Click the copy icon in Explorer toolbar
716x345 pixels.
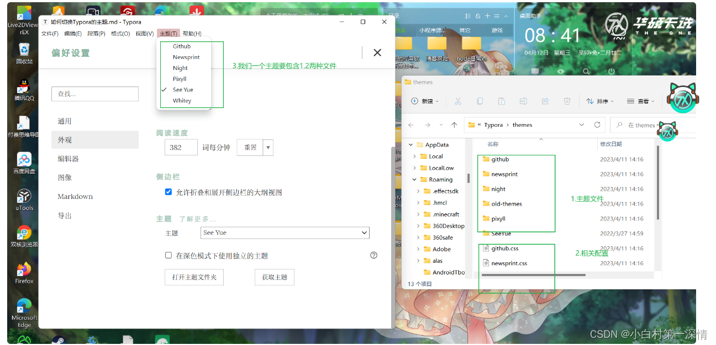click(x=480, y=101)
